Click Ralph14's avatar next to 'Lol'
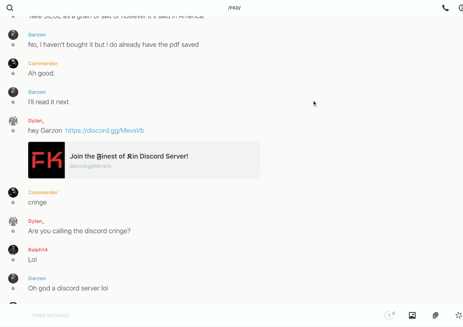463x327 pixels. 13,250
